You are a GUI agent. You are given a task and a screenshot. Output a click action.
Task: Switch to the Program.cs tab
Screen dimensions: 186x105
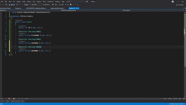point(18,8)
